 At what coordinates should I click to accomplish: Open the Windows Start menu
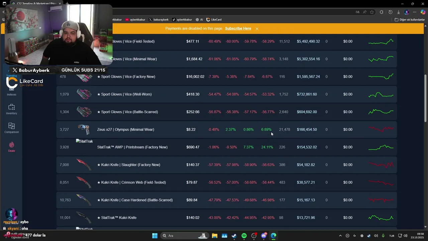[155, 236]
